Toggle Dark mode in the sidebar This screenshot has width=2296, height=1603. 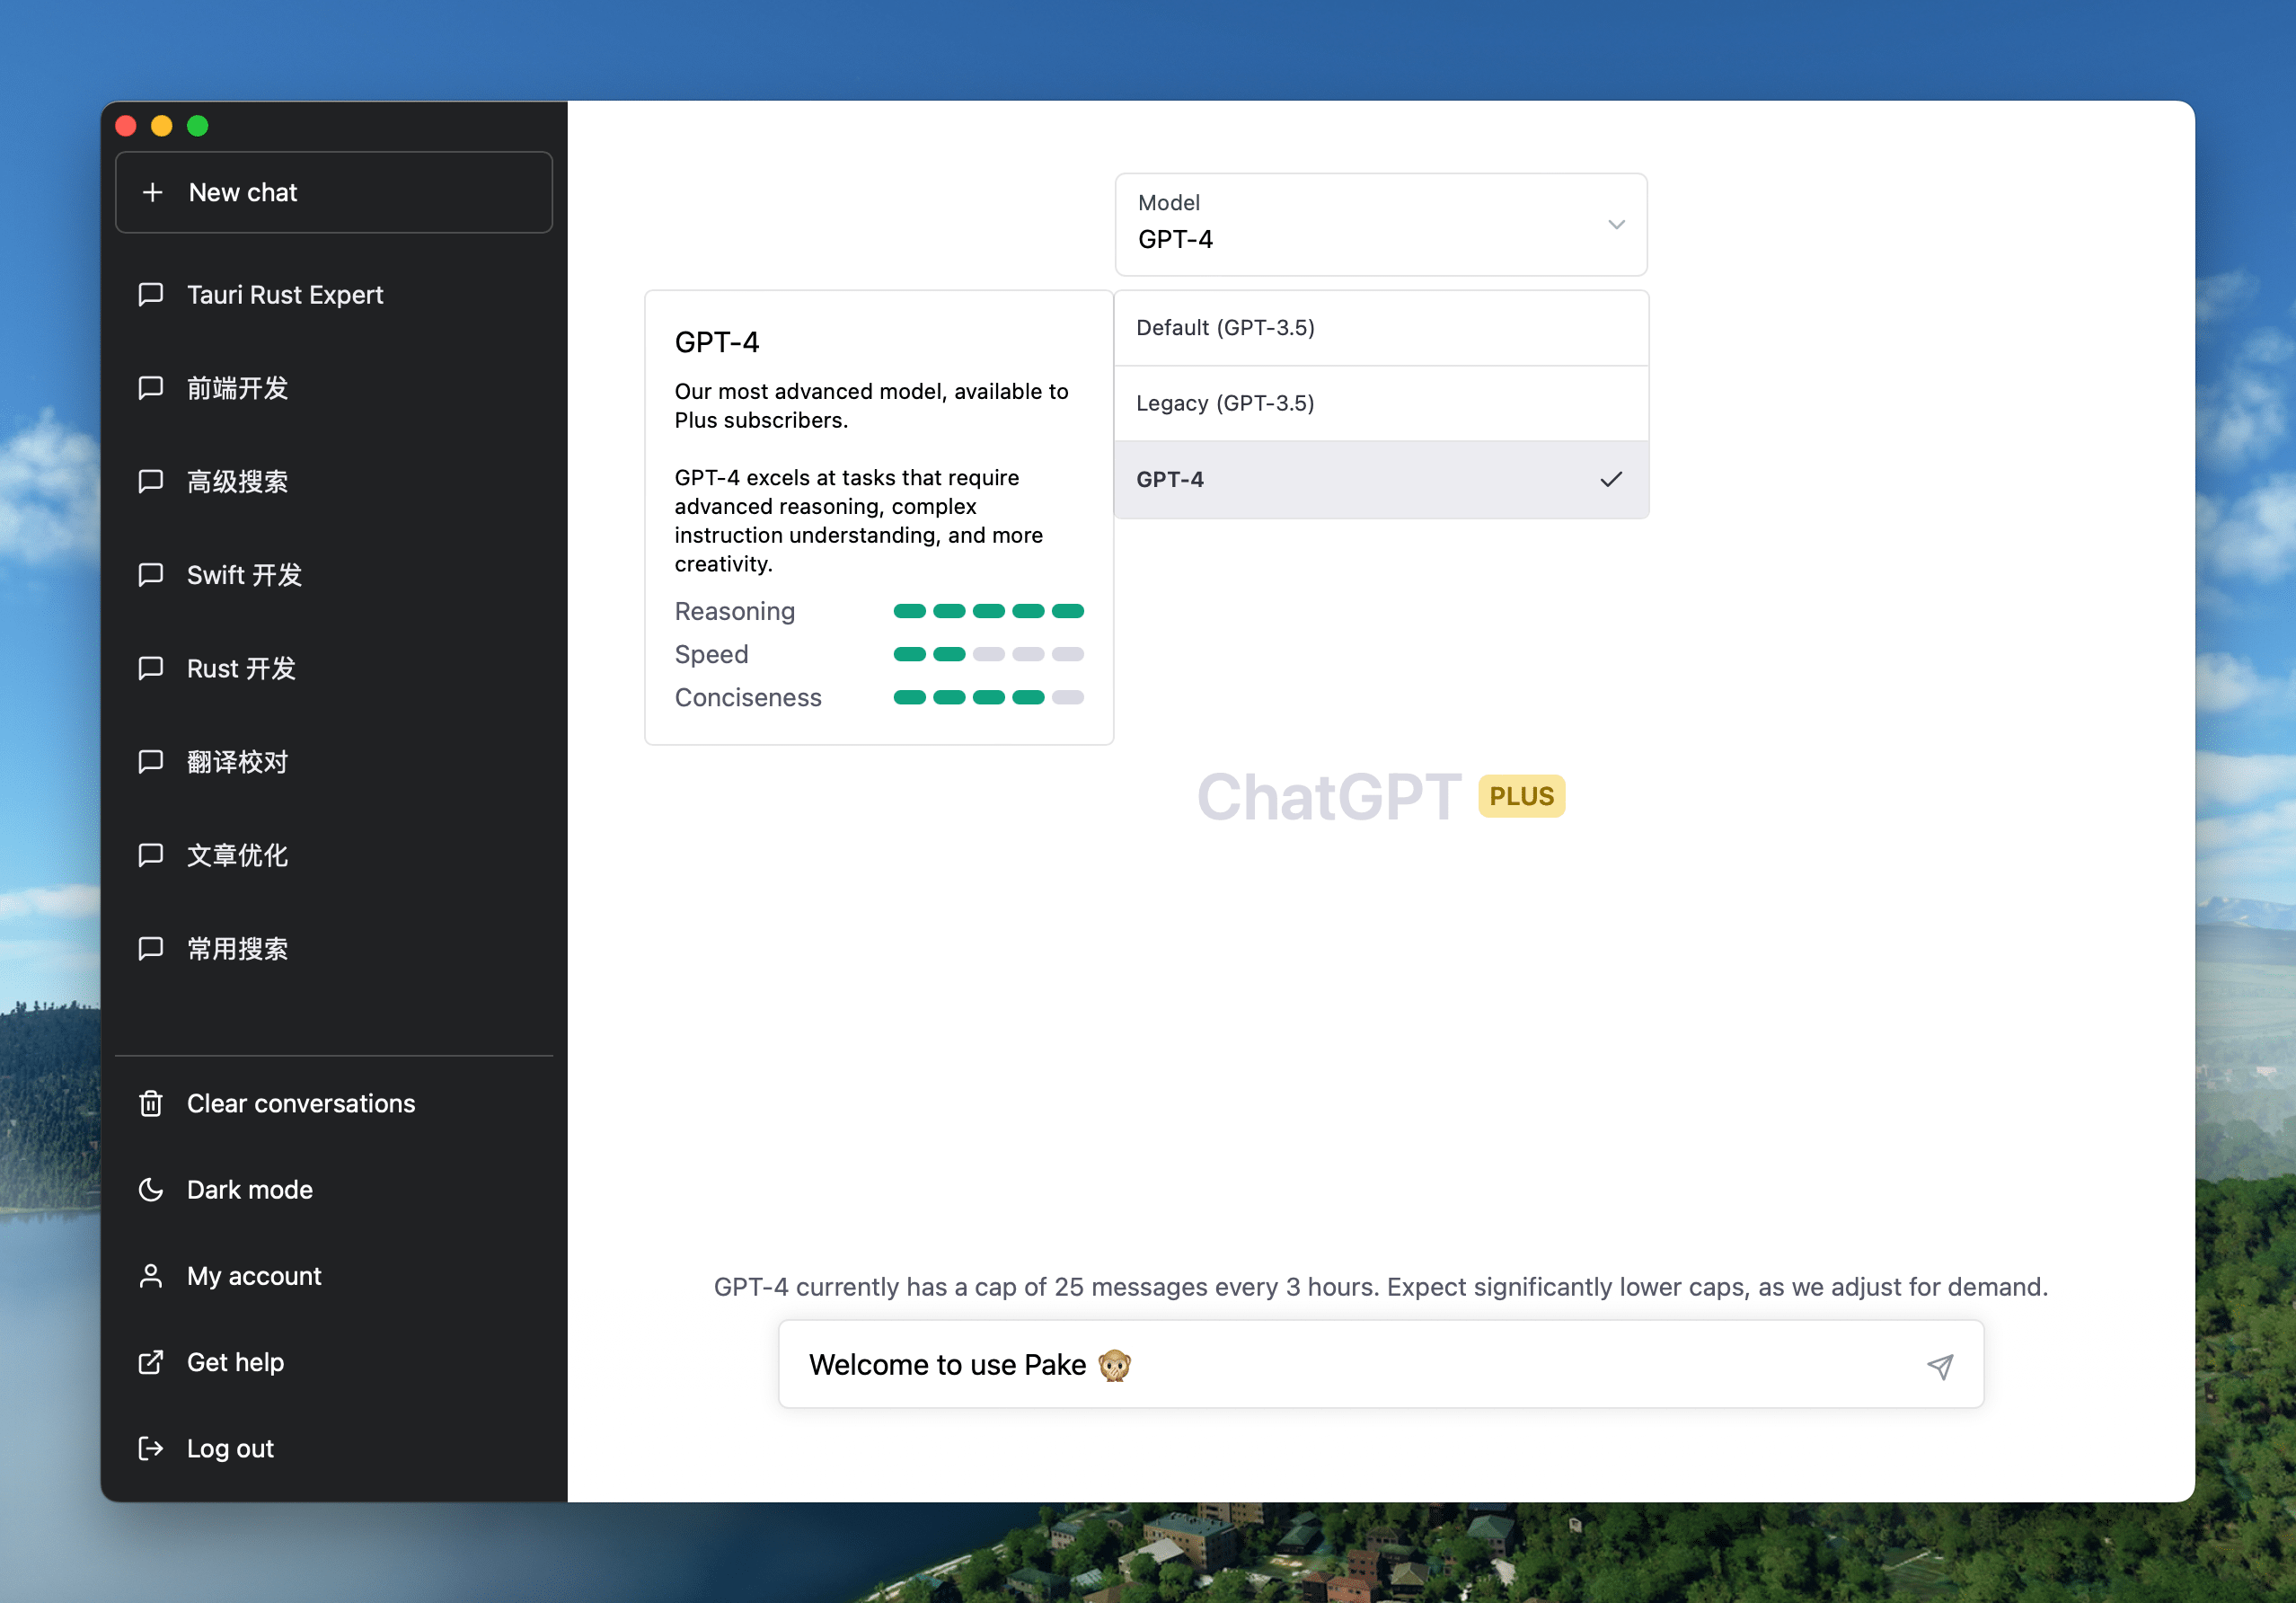click(250, 1189)
